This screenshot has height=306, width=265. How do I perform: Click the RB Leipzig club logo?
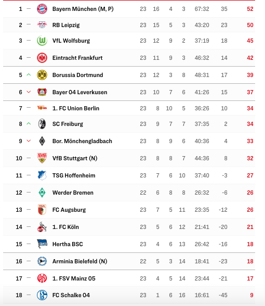42,25
